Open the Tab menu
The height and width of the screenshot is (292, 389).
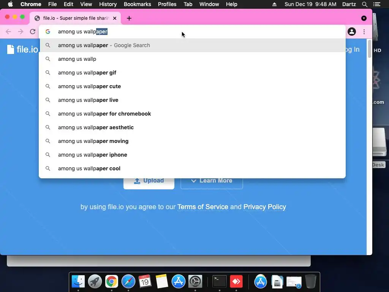coord(188,4)
